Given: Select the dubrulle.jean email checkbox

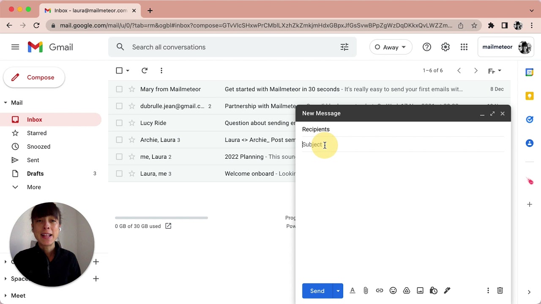Looking at the screenshot, I should (119, 106).
